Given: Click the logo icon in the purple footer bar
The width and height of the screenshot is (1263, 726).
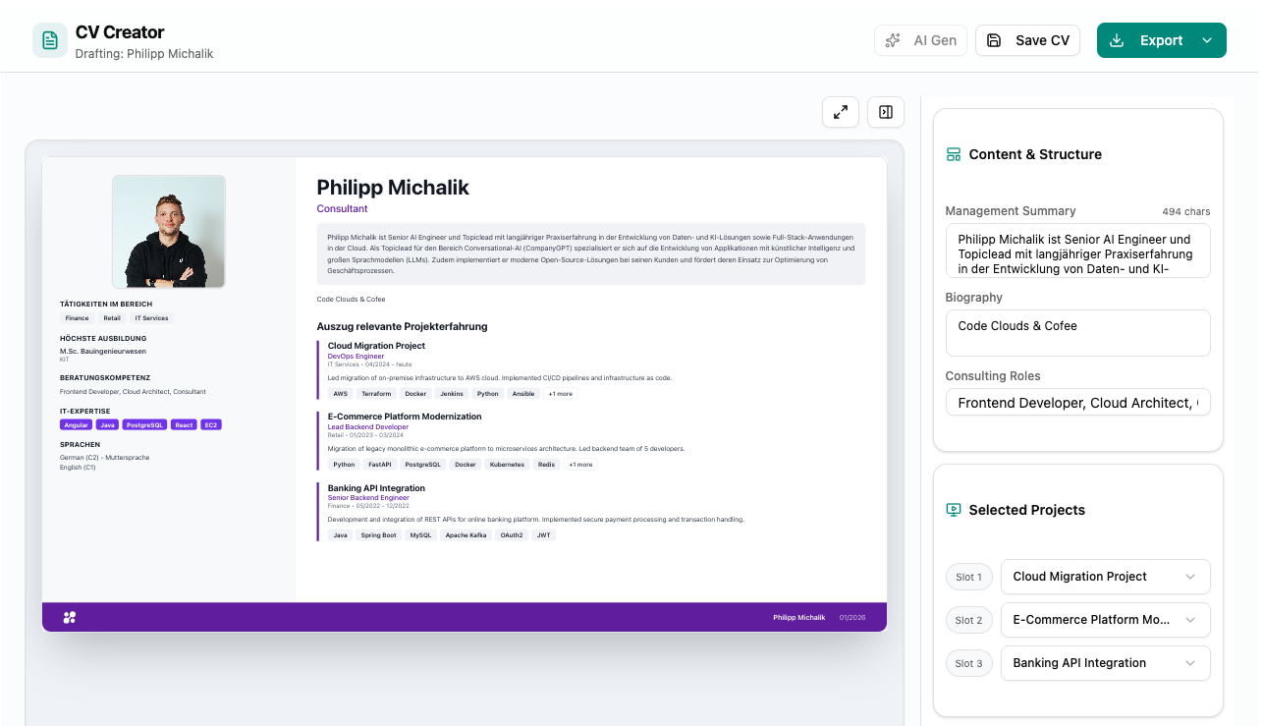Looking at the screenshot, I should coord(69,617).
